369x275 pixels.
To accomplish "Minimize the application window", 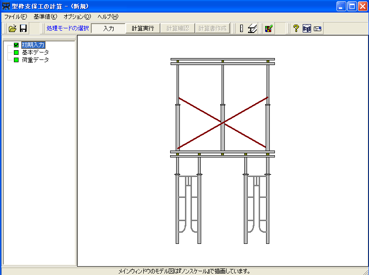I will 341,7.
